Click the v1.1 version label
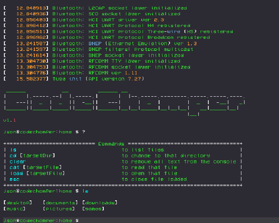The height and width of the screenshot is (223, 279). point(10,120)
